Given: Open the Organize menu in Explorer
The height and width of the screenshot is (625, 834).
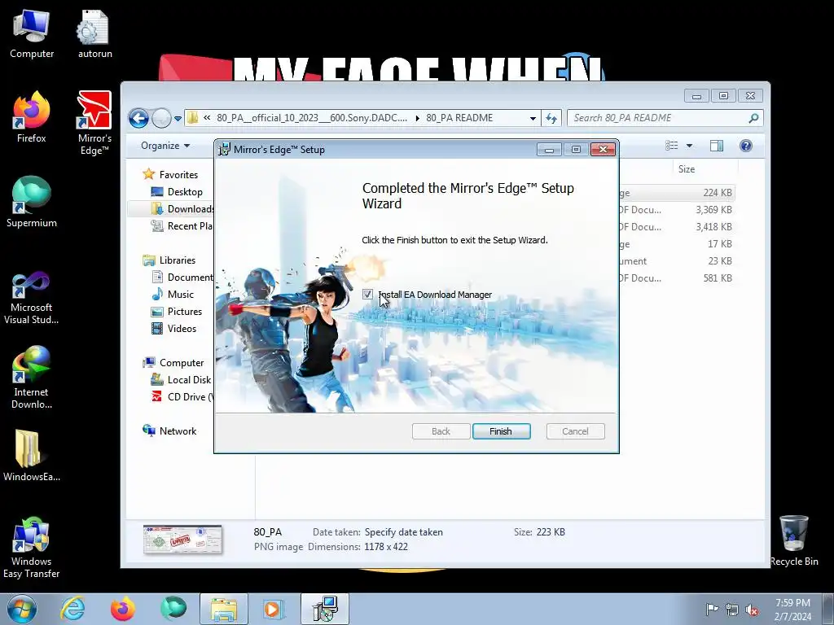Looking at the screenshot, I should click(x=165, y=146).
